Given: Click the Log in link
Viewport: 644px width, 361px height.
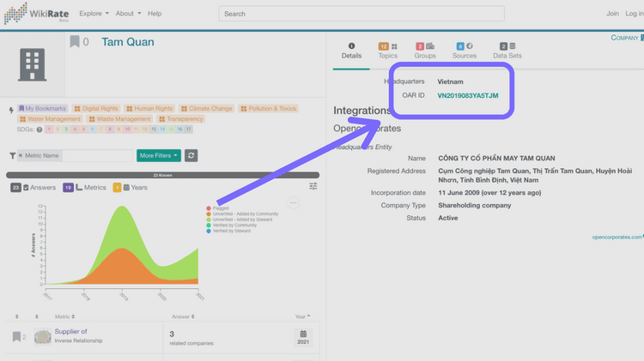Looking at the screenshot, I should pyautogui.click(x=635, y=14).
